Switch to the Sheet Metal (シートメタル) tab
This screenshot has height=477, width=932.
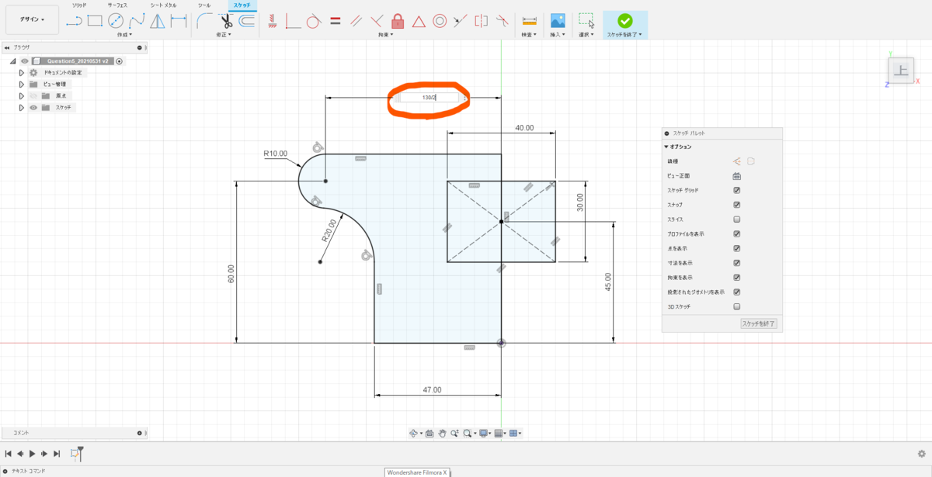point(163,5)
